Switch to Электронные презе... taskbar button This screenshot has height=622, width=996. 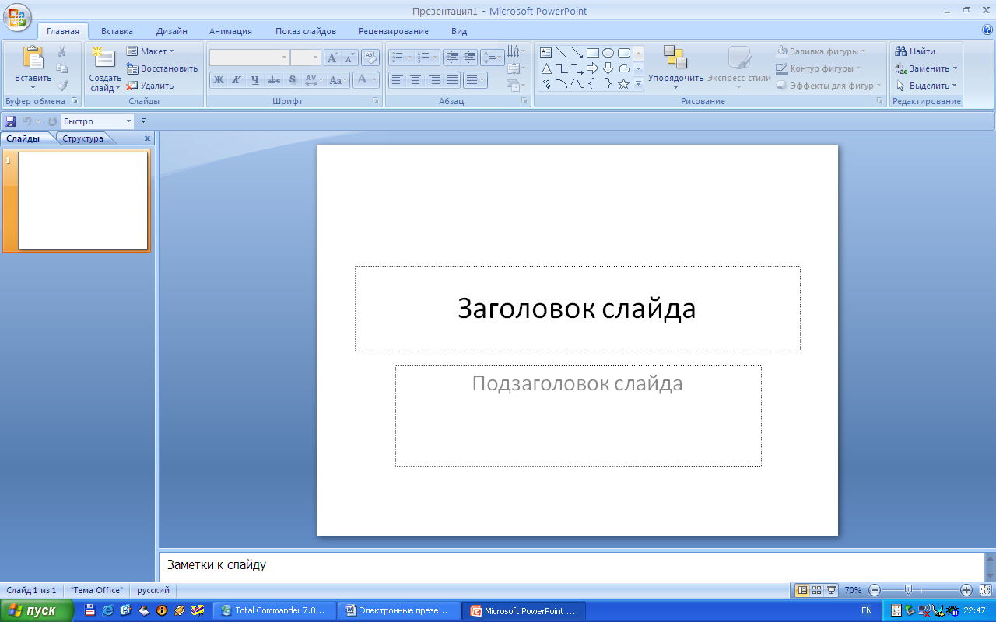[399, 610]
